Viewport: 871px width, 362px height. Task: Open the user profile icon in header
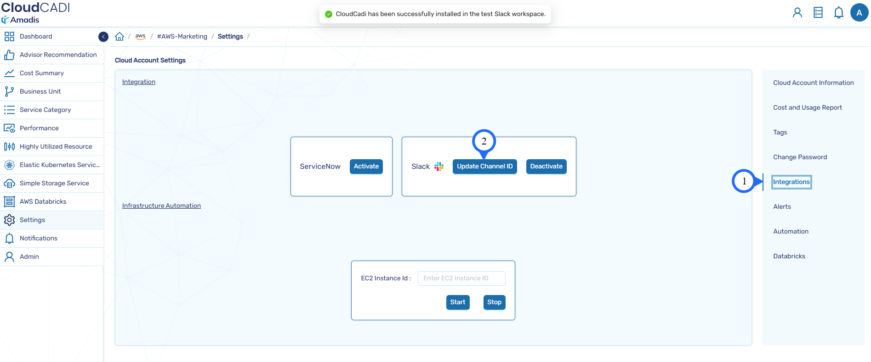797,13
